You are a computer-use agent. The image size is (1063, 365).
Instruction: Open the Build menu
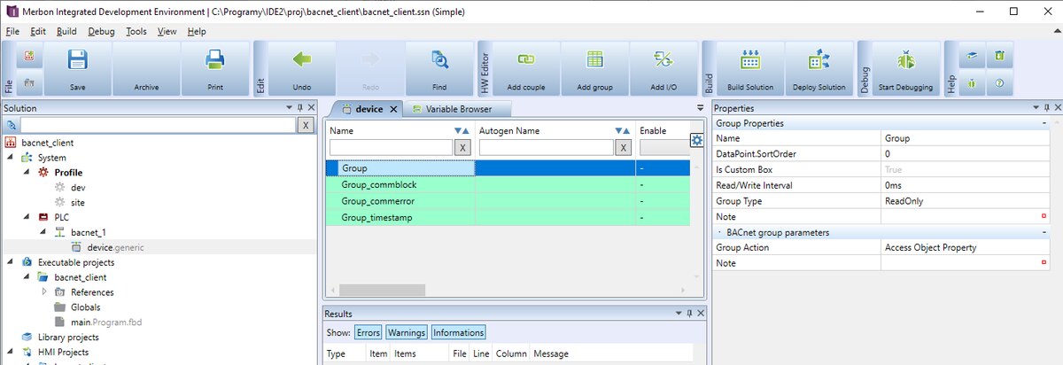click(x=66, y=31)
